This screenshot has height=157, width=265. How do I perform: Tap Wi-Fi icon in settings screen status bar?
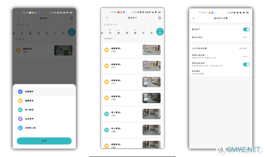point(244,13)
